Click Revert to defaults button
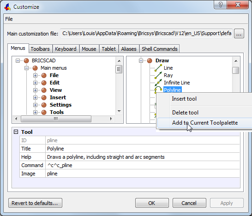The height and width of the screenshot is (216, 252). [35, 203]
